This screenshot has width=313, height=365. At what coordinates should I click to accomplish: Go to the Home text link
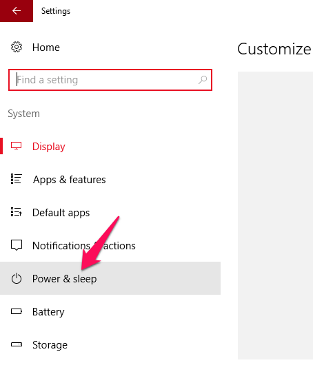click(46, 48)
